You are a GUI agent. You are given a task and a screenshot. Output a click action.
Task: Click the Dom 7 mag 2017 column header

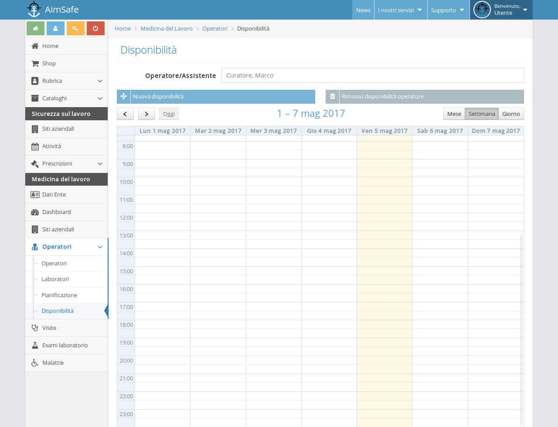pyautogui.click(x=496, y=131)
